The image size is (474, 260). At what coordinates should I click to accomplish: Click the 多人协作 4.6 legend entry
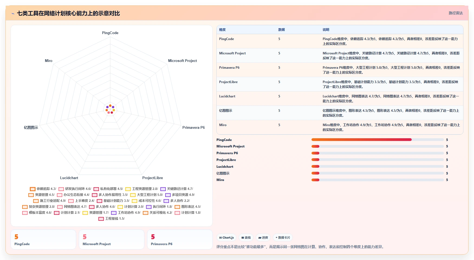[102, 207]
